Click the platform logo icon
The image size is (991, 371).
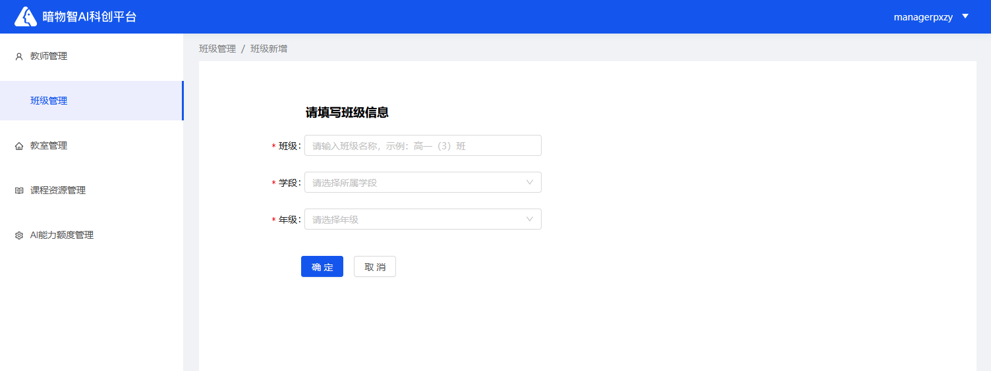point(26,16)
